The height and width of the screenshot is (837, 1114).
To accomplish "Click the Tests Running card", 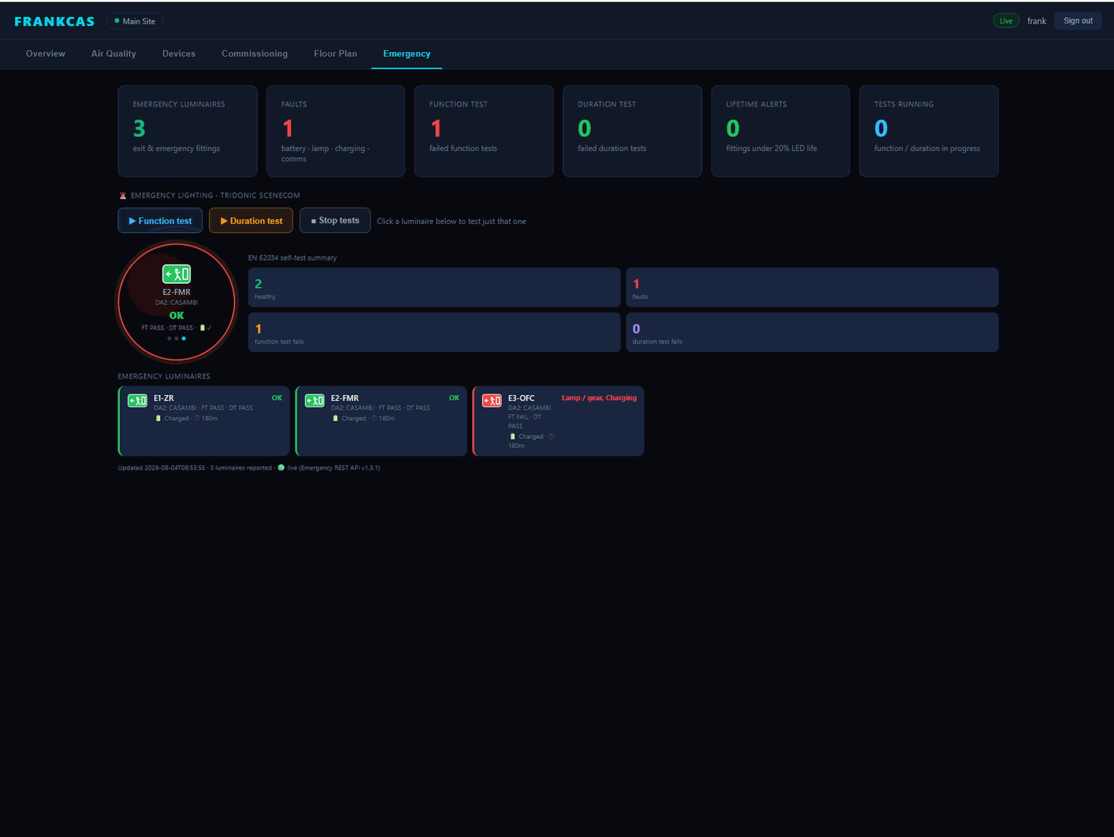I will [929, 131].
